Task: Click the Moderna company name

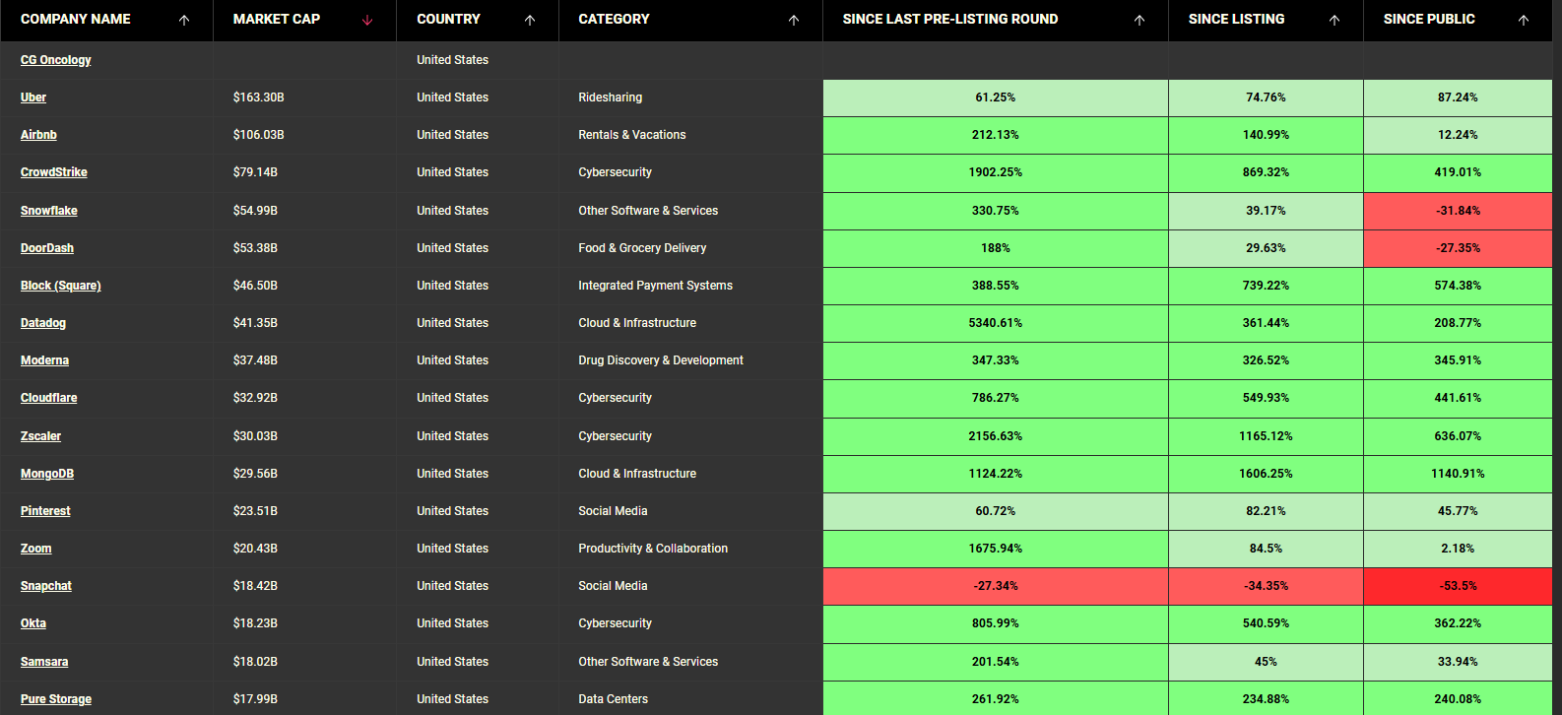Action: point(45,360)
